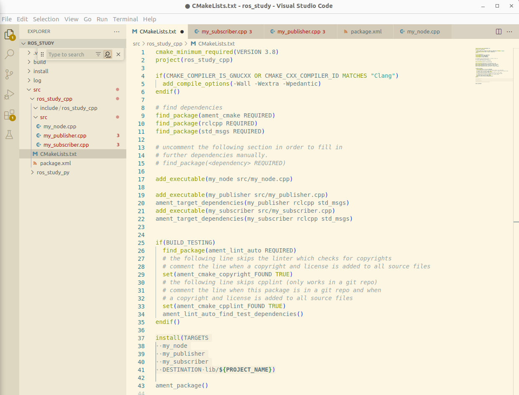The height and width of the screenshot is (395, 519).
Task: Close the tree search widget
Action: tap(118, 54)
